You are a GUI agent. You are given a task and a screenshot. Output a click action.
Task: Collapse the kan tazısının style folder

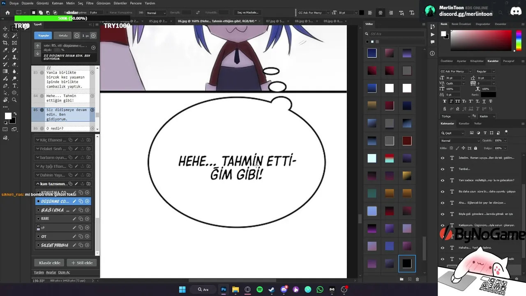(38, 184)
